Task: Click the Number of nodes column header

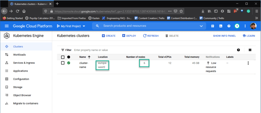Action: coord(136,57)
